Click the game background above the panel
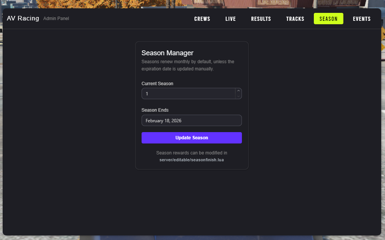Image resolution: width=385 pixels, height=240 pixels. click(x=114, y=4)
